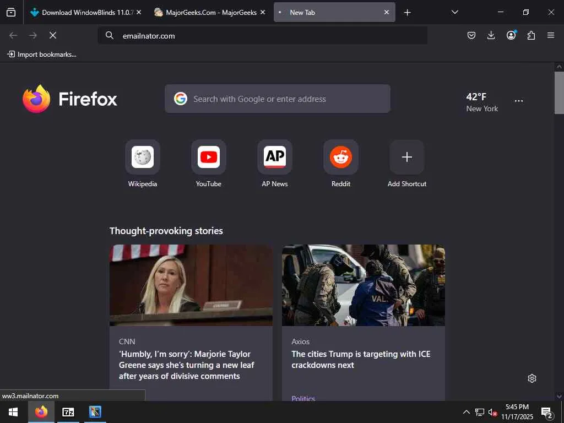Open the 7-Zip taskbar icon
The height and width of the screenshot is (423, 564).
click(68, 412)
